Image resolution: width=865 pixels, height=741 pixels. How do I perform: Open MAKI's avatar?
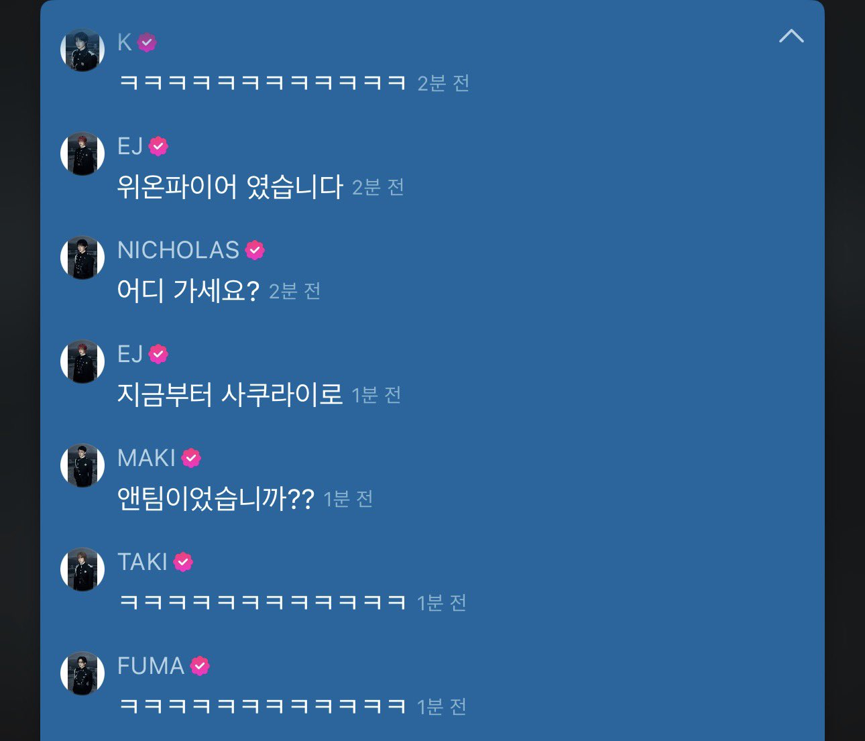82,465
